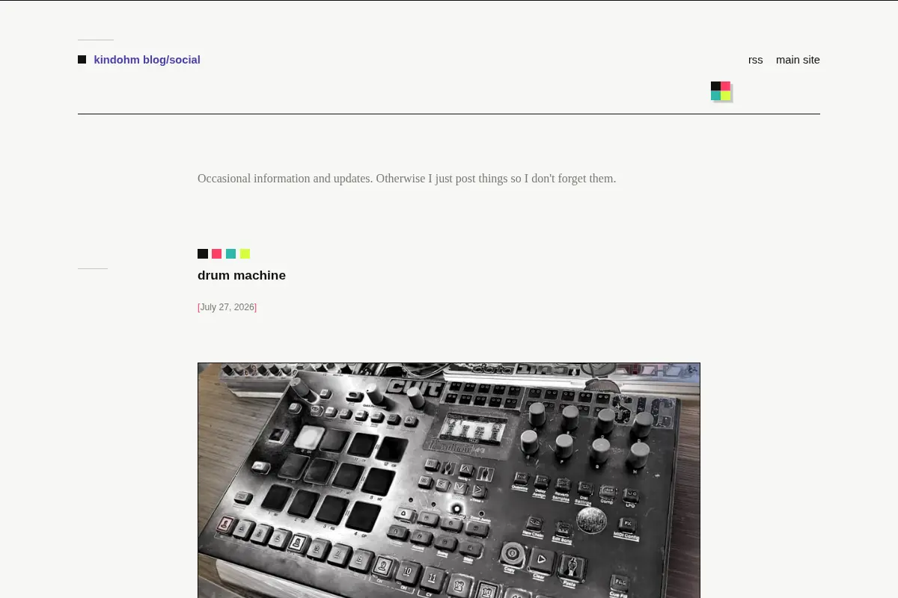The image size is (898, 598).
Task: Click the black square beside the site title
Action: 82,60
